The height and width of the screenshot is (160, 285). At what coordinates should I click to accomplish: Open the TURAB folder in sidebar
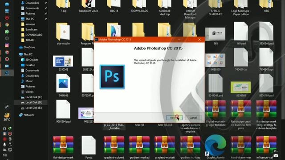pyautogui.click(x=29, y=40)
